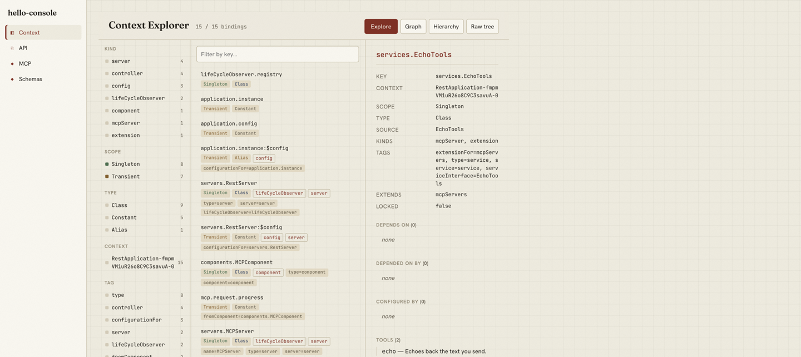This screenshot has height=357, width=801.
Task: Open the API sidebar item
Action: pos(43,48)
